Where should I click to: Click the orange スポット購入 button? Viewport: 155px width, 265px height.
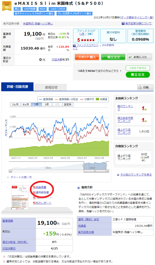[87, 57]
